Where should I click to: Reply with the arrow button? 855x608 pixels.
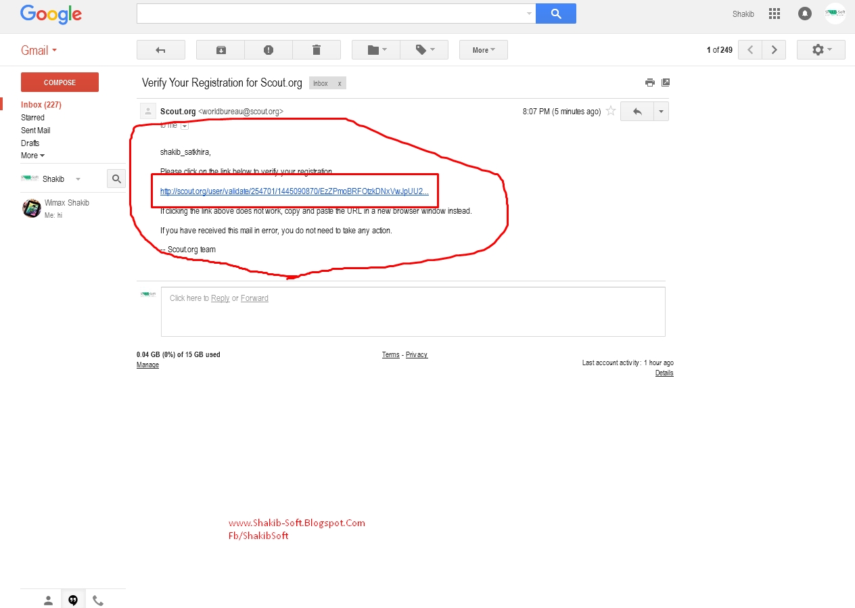(x=637, y=112)
